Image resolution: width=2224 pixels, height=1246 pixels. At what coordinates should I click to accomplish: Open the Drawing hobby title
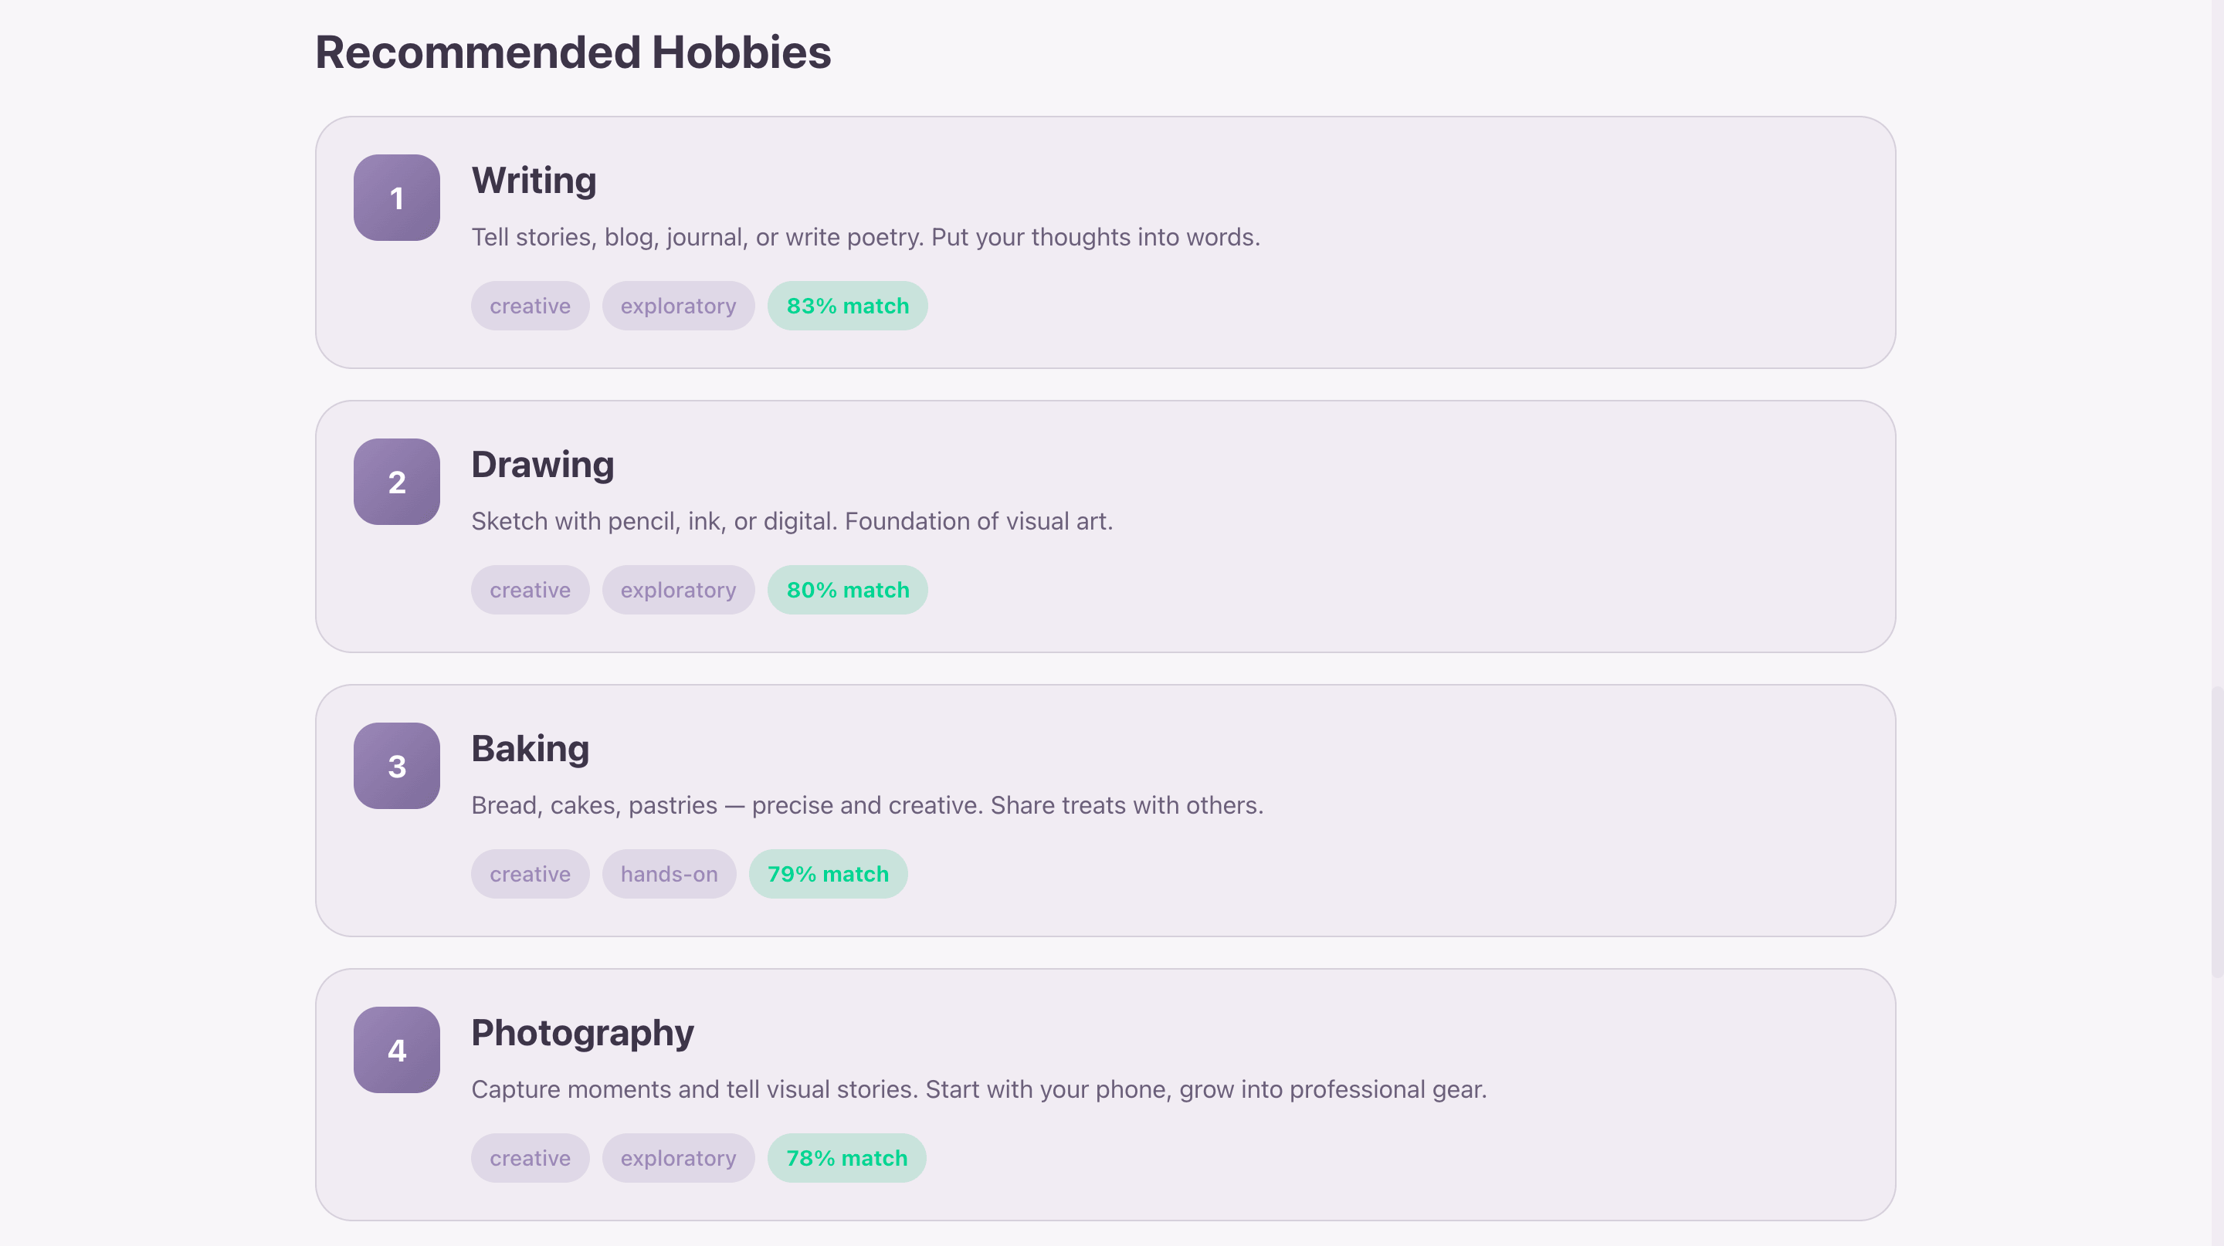(542, 464)
